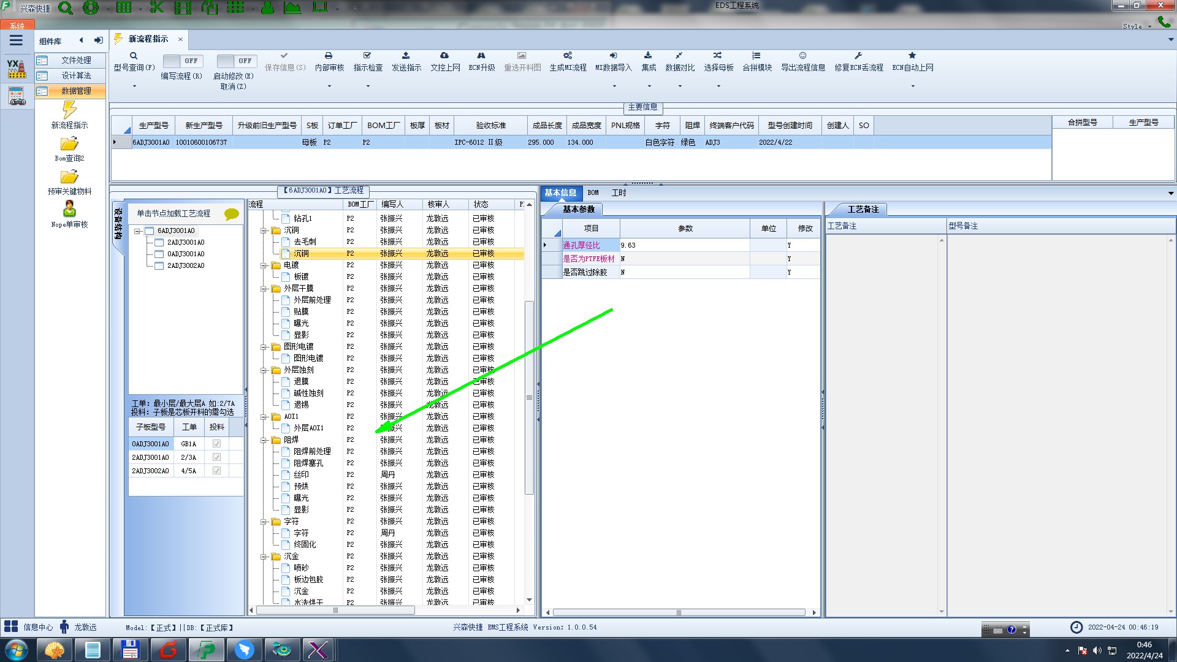
Task: Click the 型号查询 search icon
Action: [134, 56]
